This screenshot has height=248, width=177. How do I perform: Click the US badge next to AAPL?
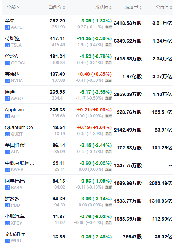(7, 27)
